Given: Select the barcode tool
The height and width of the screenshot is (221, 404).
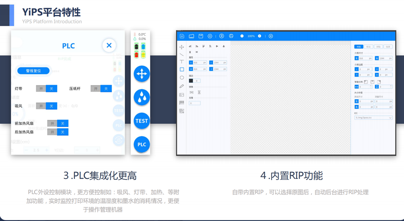Looking at the screenshot, I should [x=182, y=103].
